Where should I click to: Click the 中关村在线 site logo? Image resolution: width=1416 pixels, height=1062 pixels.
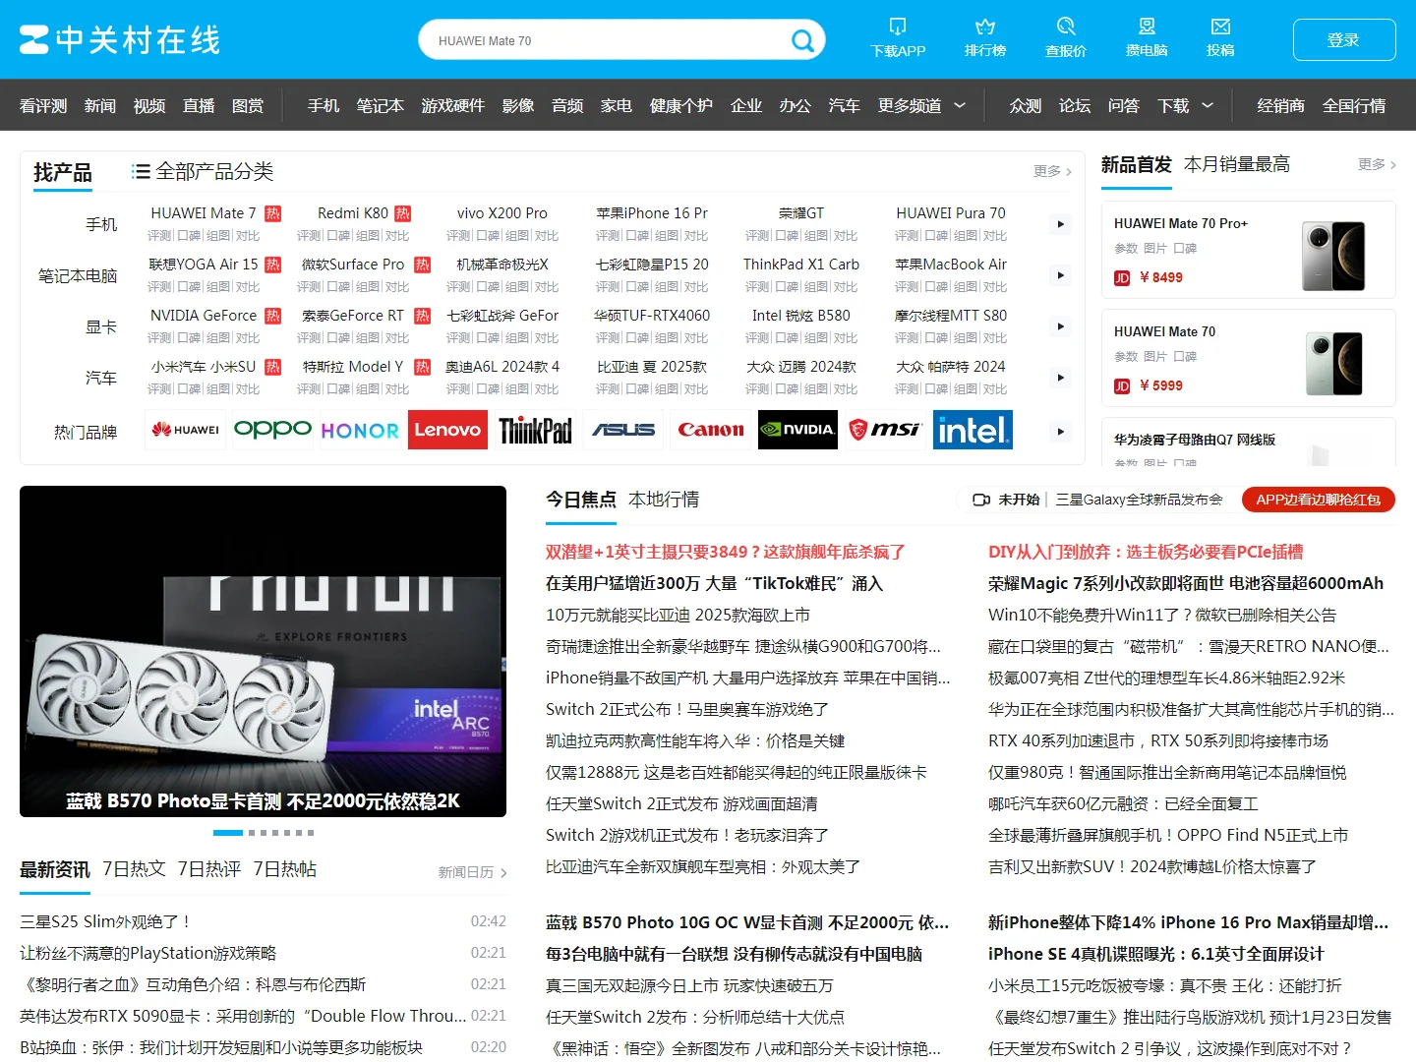point(120,40)
